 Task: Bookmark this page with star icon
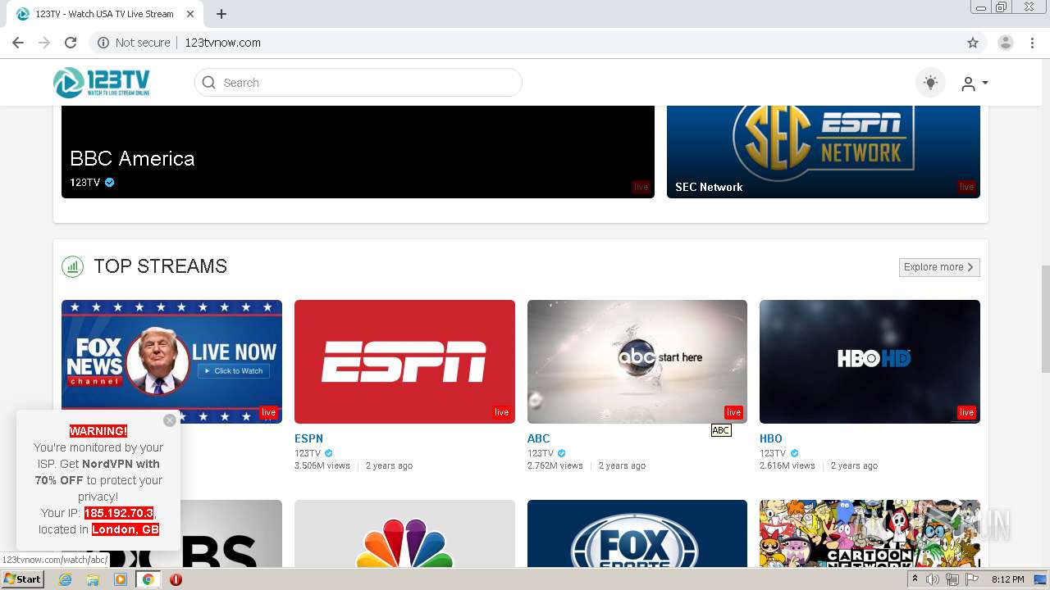pos(973,43)
